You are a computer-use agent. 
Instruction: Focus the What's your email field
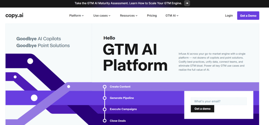click(219, 101)
